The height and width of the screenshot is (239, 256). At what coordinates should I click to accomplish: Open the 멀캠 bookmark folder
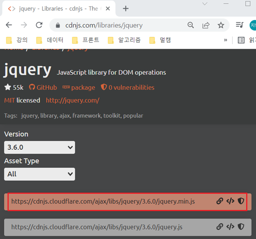[x=160, y=40]
